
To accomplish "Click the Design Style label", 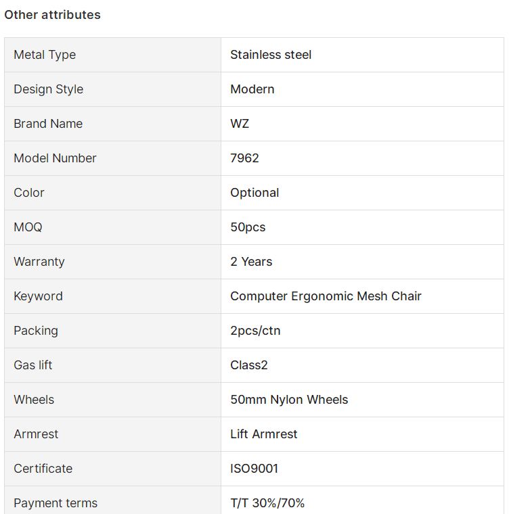I will (49, 89).
